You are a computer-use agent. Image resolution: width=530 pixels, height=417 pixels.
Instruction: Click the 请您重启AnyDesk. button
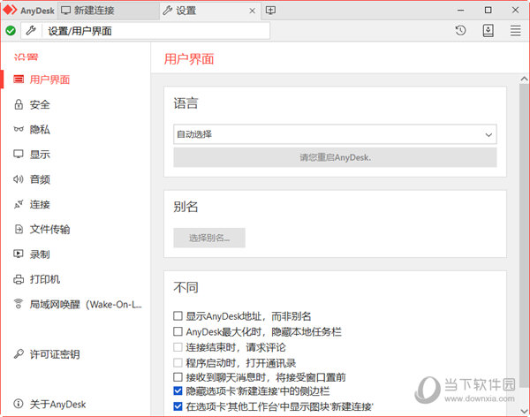coord(335,157)
